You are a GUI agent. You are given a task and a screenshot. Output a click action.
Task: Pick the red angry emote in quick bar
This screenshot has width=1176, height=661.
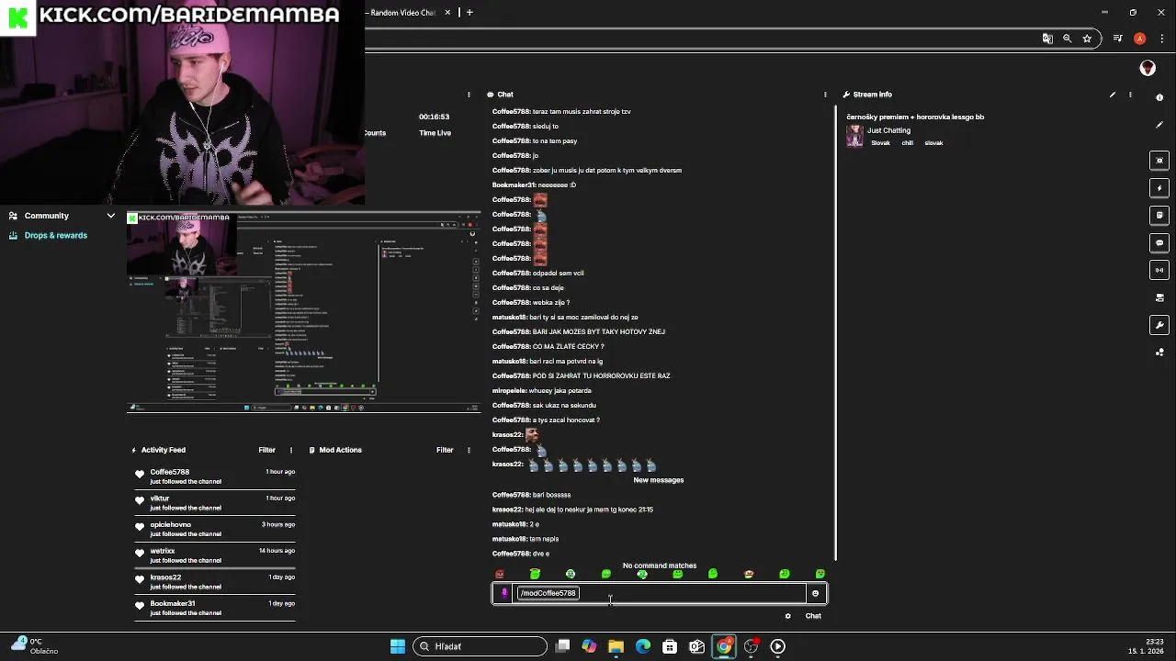[x=500, y=574]
